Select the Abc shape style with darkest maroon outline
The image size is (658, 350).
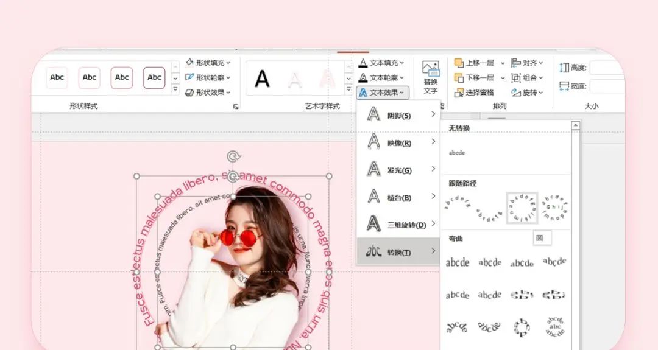point(154,77)
